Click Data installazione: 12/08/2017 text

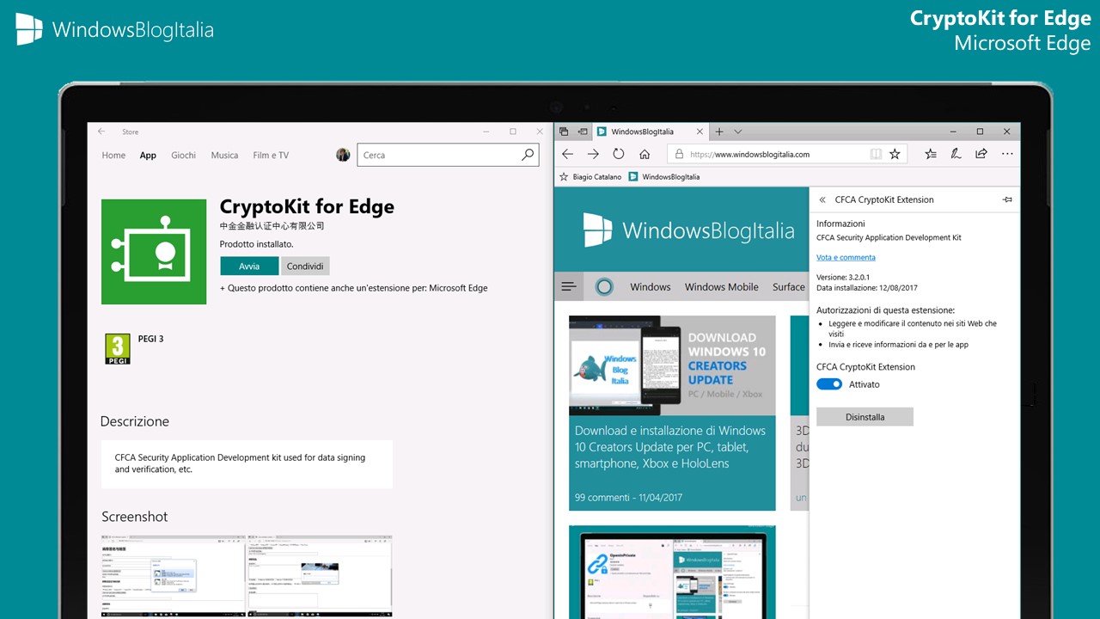(x=867, y=288)
